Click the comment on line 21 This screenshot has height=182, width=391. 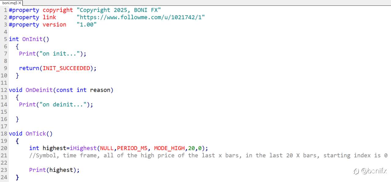click(208, 155)
